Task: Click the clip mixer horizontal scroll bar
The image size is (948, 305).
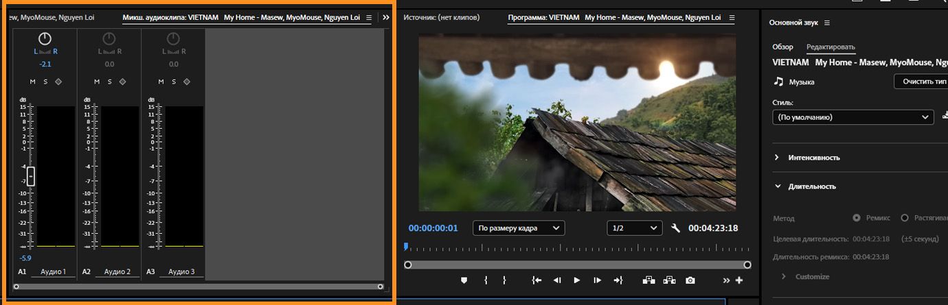Action: (x=198, y=286)
